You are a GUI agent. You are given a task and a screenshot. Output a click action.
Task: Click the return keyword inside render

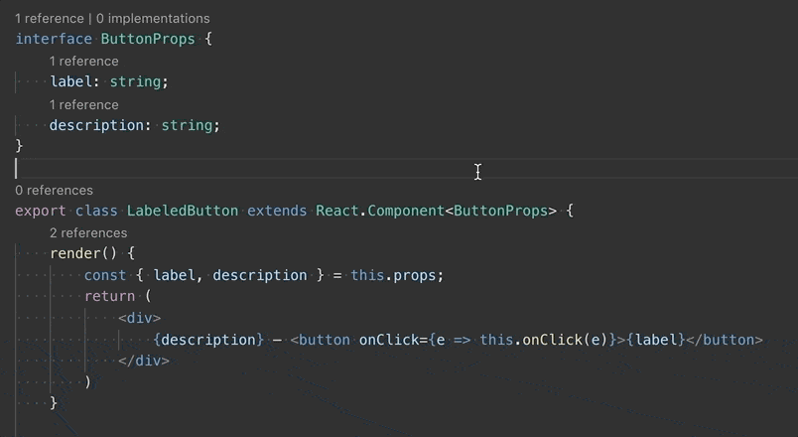tap(109, 296)
